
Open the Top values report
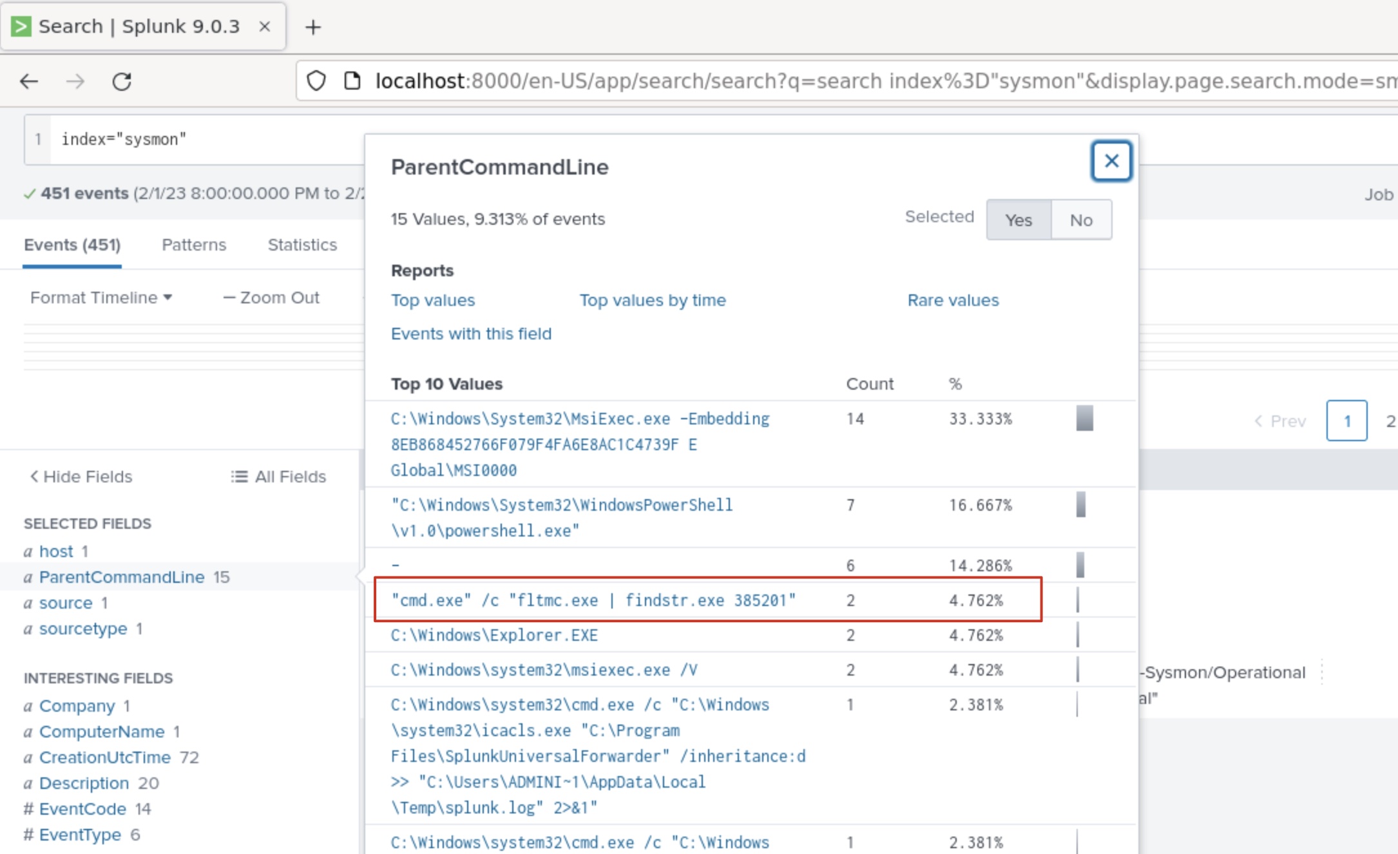pyautogui.click(x=433, y=300)
